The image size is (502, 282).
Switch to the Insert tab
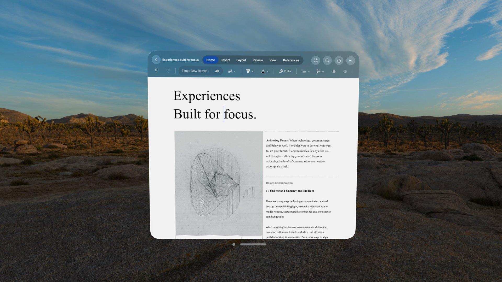(x=225, y=60)
